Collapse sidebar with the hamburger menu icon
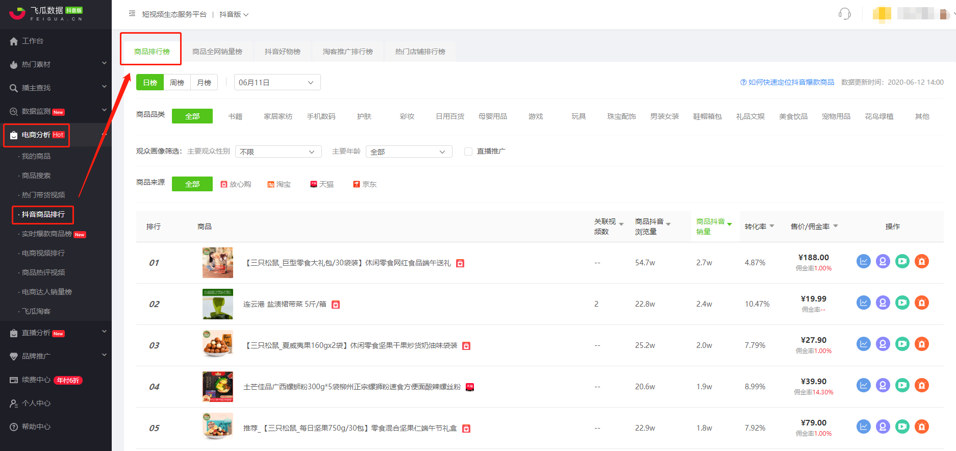 pos(132,14)
